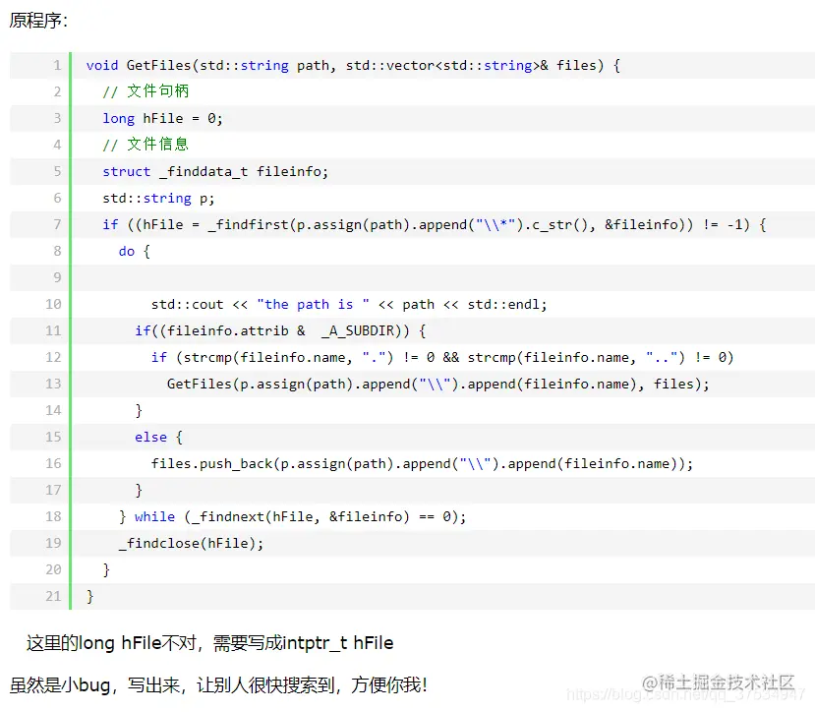Click line number 21 in the gutter
Screen dimensions: 815x712
pyautogui.click(x=53, y=596)
